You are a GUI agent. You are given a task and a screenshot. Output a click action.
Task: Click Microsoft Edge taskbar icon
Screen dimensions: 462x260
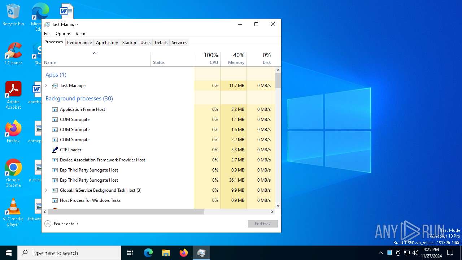[x=148, y=253]
